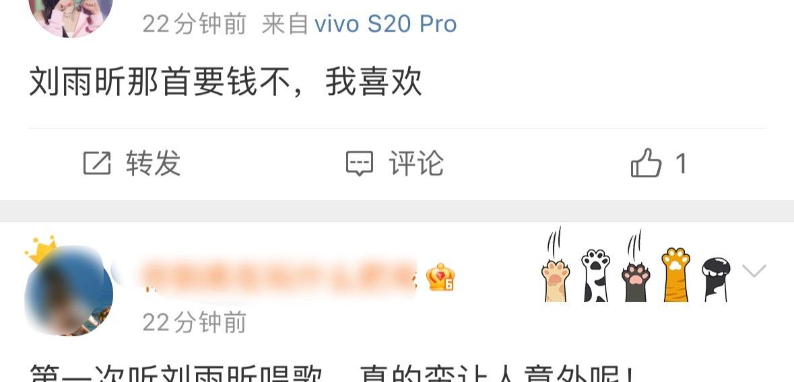This screenshot has width=794, height=382.
Task: Open the second poster's blurred avatar
Action: click(x=69, y=291)
